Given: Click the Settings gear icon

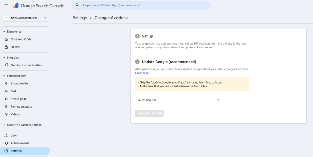Looking at the screenshot, I should [6, 151].
